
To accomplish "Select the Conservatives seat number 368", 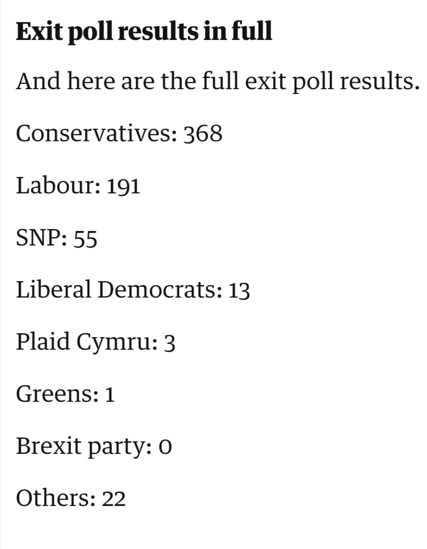I will point(203,134).
